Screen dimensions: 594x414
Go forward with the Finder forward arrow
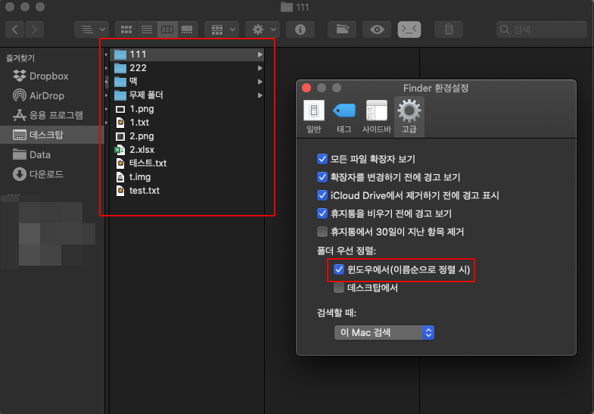[x=35, y=30]
